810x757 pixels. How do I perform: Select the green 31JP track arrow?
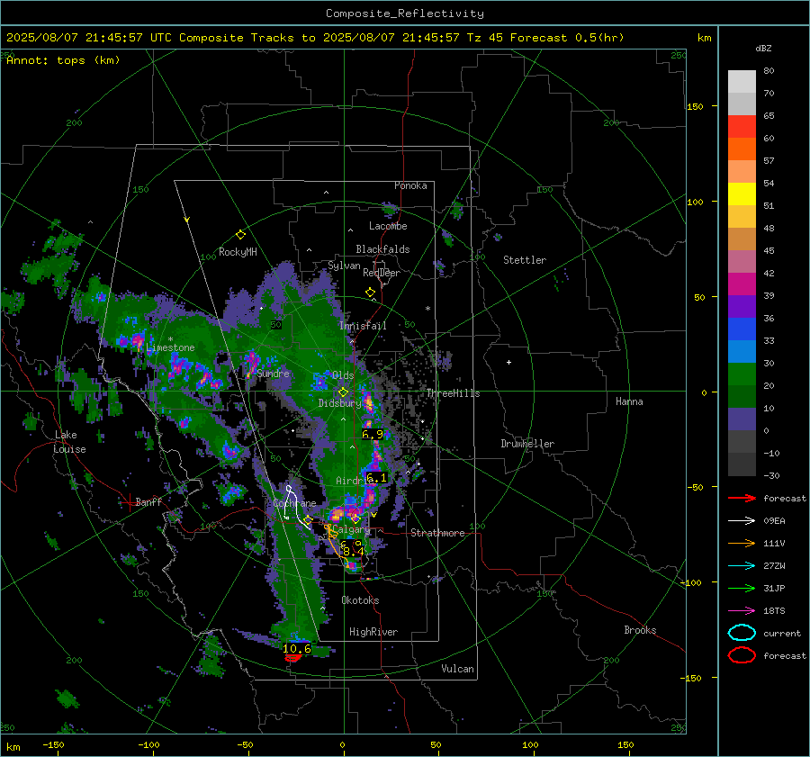[742, 588]
